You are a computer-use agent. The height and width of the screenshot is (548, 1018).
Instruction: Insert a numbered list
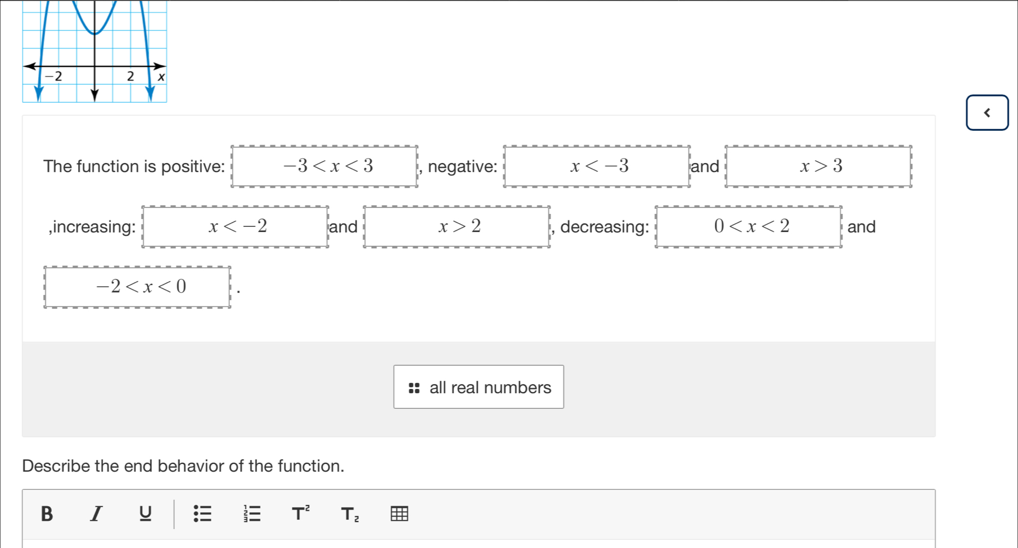coord(252,514)
